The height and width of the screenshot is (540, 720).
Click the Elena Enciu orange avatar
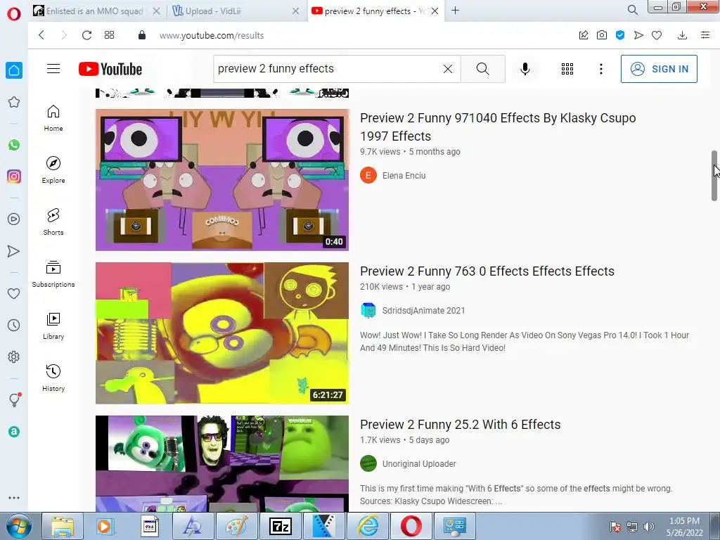click(x=368, y=175)
